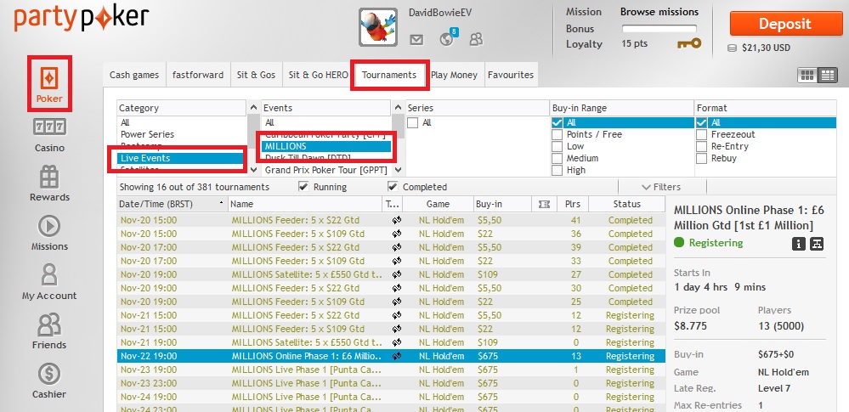Click the DavidBowieEV parrot avatar
Image resolution: width=849 pixels, height=412 pixels.
(378, 27)
